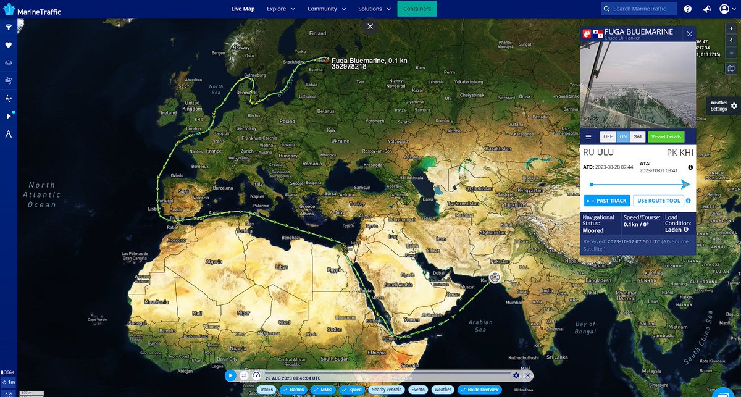Select the distance measuring compass tool
This screenshot has width=741, height=397.
[9, 134]
